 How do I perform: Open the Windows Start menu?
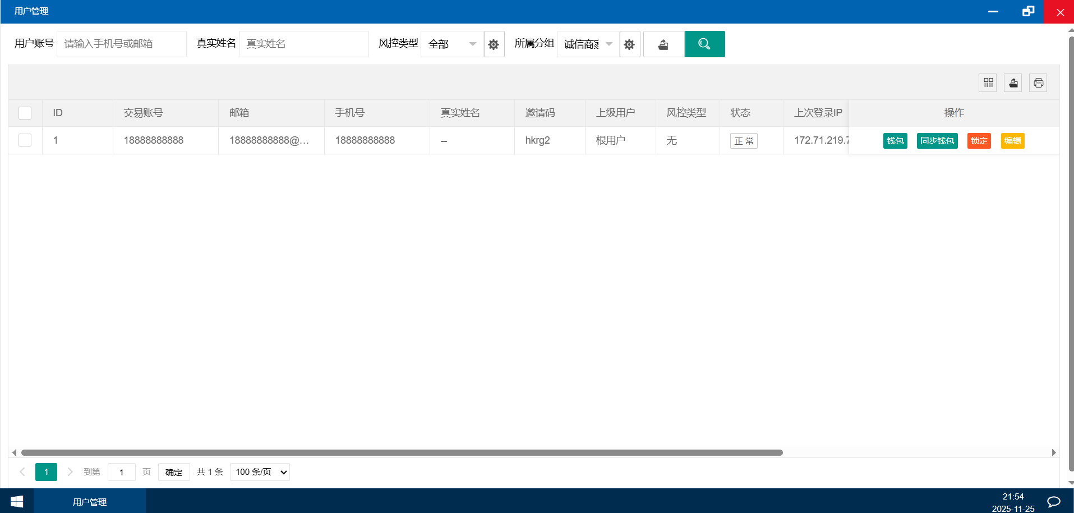click(17, 501)
